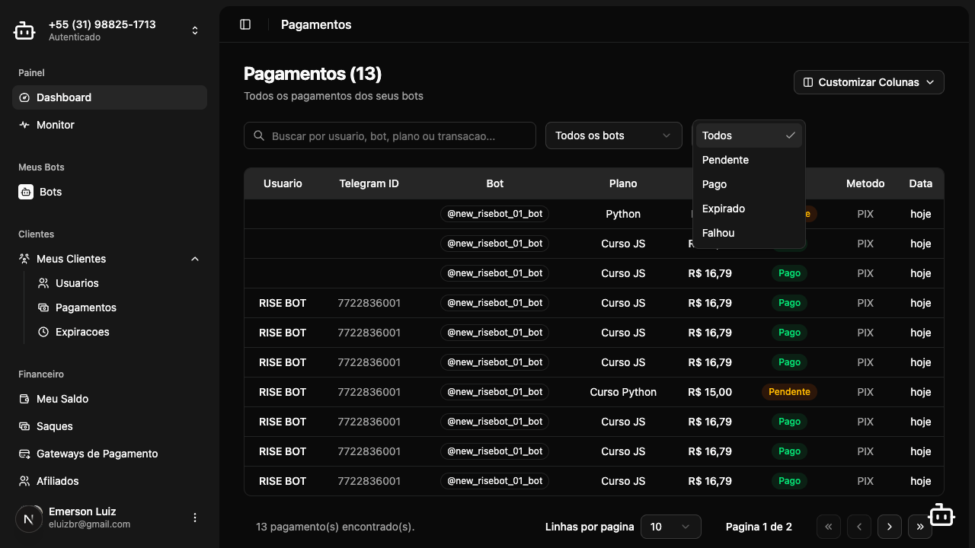This screenshot has width=975, height=548.
Task: Select Falhou in the status dropdown
Action: (749, 233)
